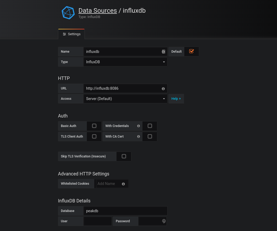This screenshot has height=231, width=277.
Task: Click the 'Database' field label
Action: click(68, 211)
